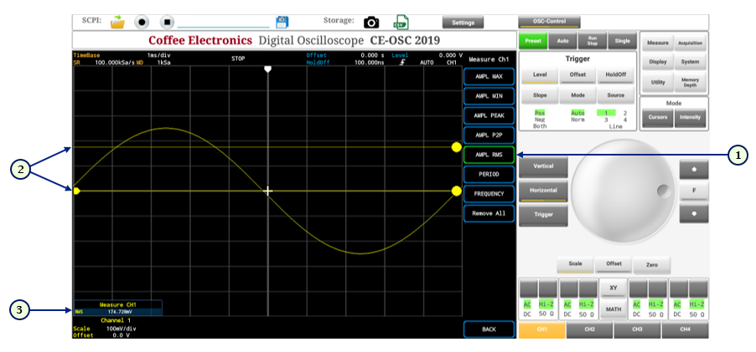Enable the MATH channel button
Image resolution: width=756 pixels, height=352 pixels.
pos(614,309)
